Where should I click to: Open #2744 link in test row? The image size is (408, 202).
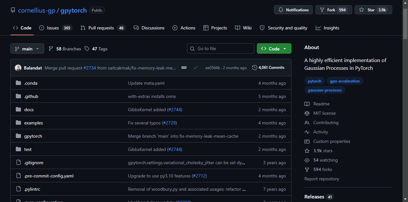tap(175, 149)
